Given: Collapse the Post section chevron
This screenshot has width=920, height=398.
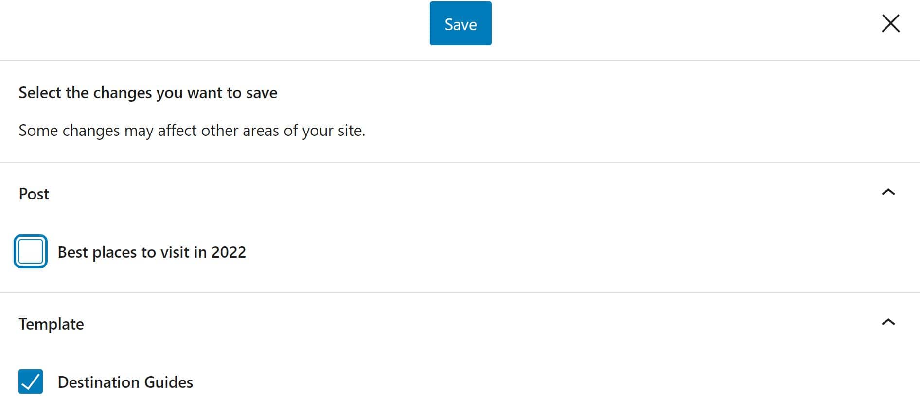Looking at the screenshot, I should coord(888,193).
